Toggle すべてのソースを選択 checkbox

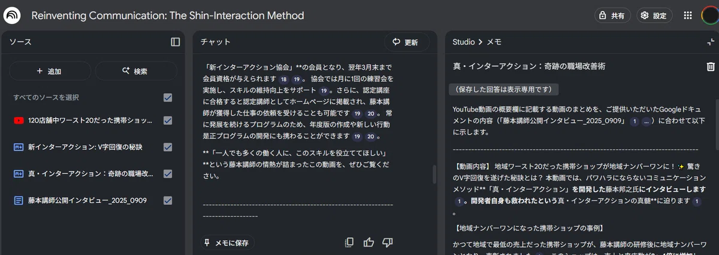pyautogui.click(x=168, y=97)
